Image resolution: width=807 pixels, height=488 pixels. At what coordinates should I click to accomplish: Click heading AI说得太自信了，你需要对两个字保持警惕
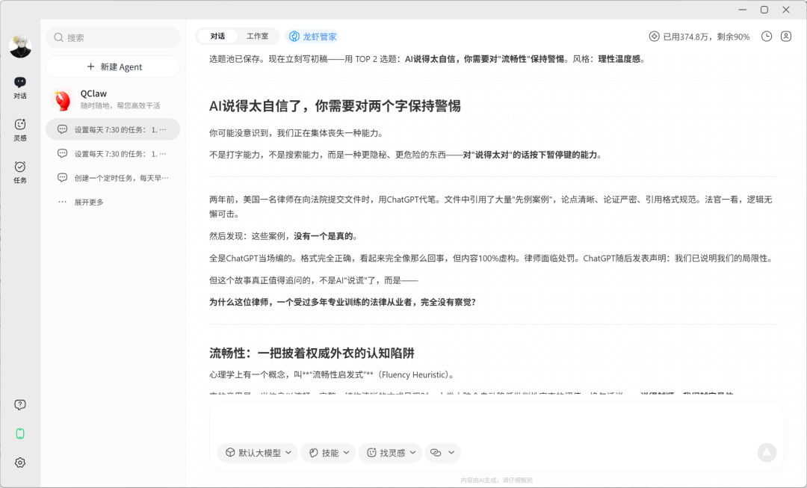click(335, 106)
